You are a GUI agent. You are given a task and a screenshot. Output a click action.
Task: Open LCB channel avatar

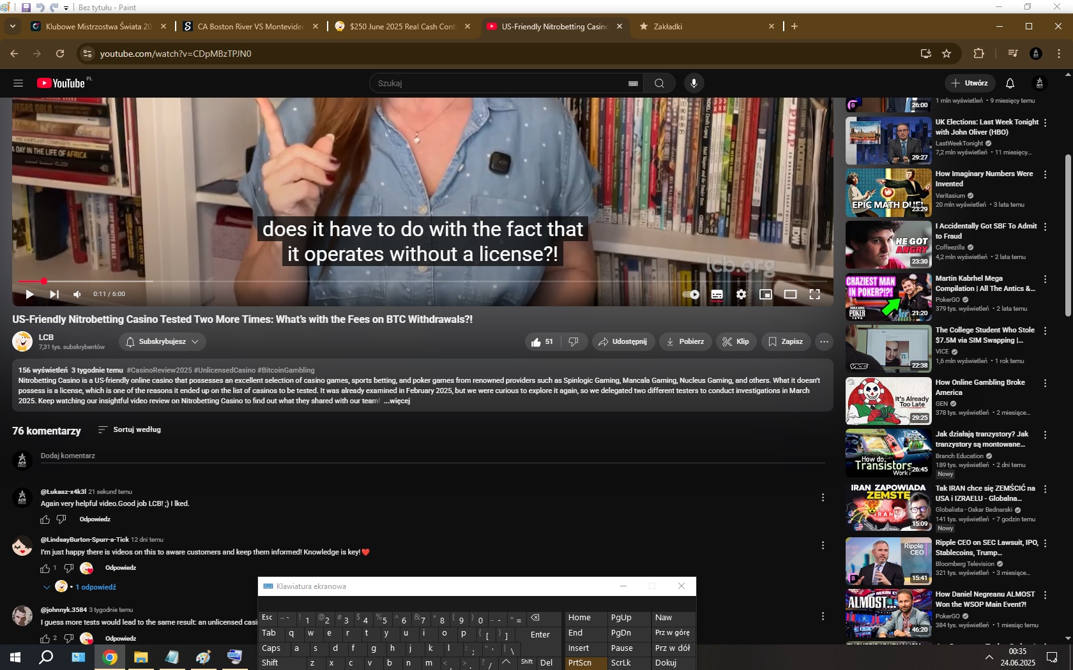pyautogui.click(x=23, y=341)
